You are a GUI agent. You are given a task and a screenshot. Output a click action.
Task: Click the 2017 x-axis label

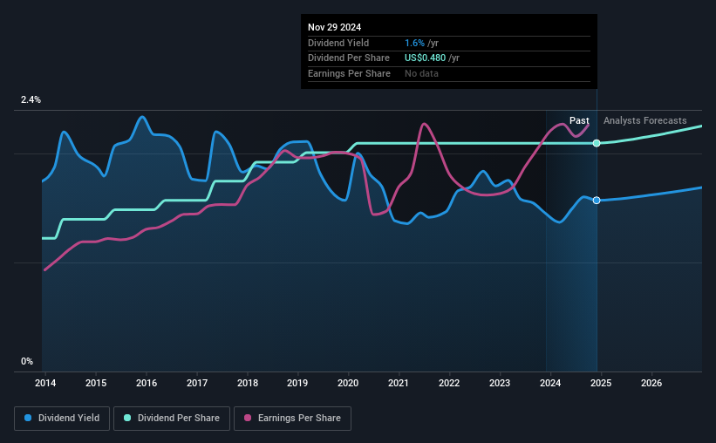[197, 383]
